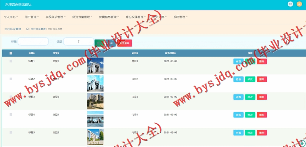The image size is (306, 147).
Task: Click 查看 for row 标题2
Action: click(x=238, y=79)
